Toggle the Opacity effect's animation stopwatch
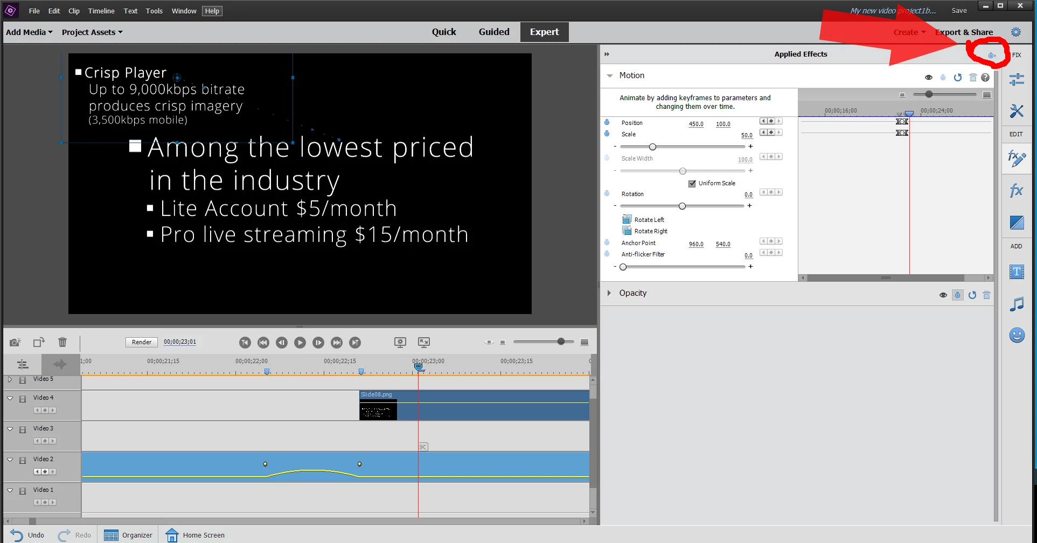 pos(957,295)
